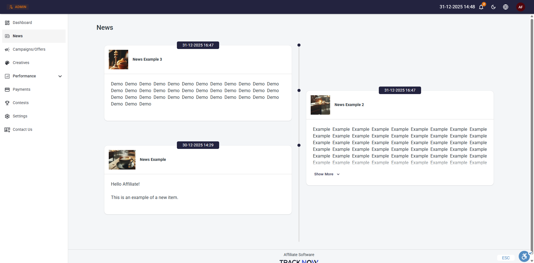Open Settings in the sidebar
The image size is (534, 263).
(x=20, y=116)
